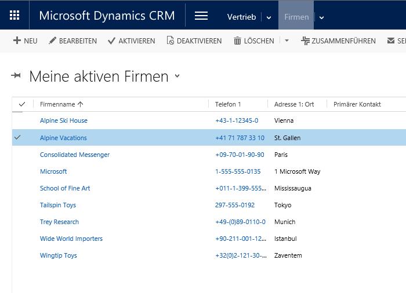Click the LÖSCHEN trash can icon
Viewport: 406px width, 293px height.
237,41
